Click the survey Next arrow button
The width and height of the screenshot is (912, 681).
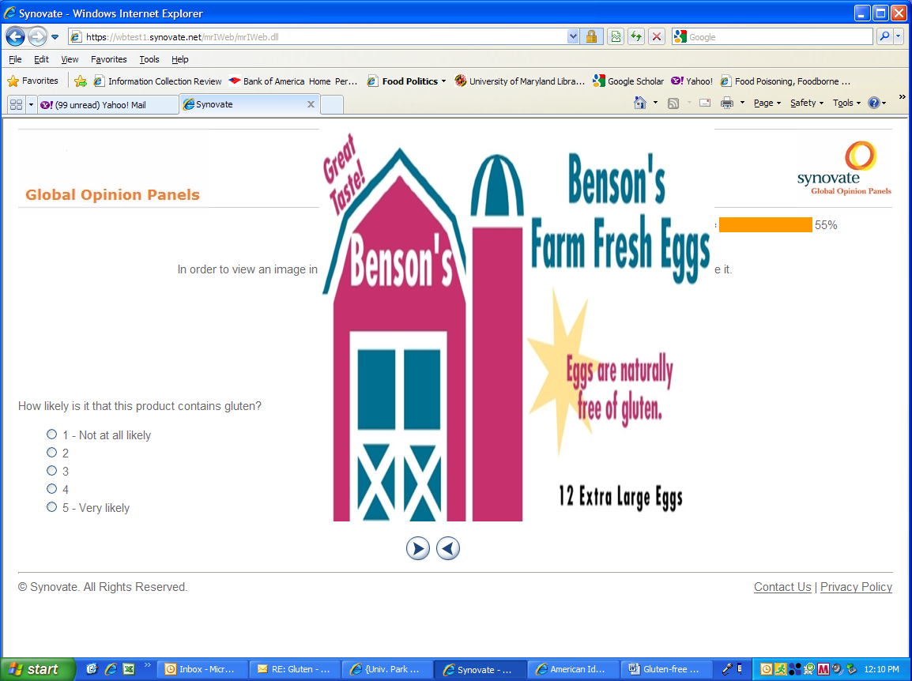(417, 548)
